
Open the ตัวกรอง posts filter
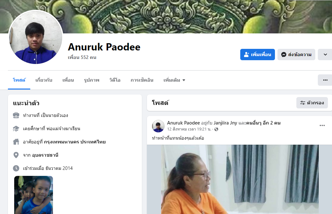pyautogui.click(x=312, y=103)
